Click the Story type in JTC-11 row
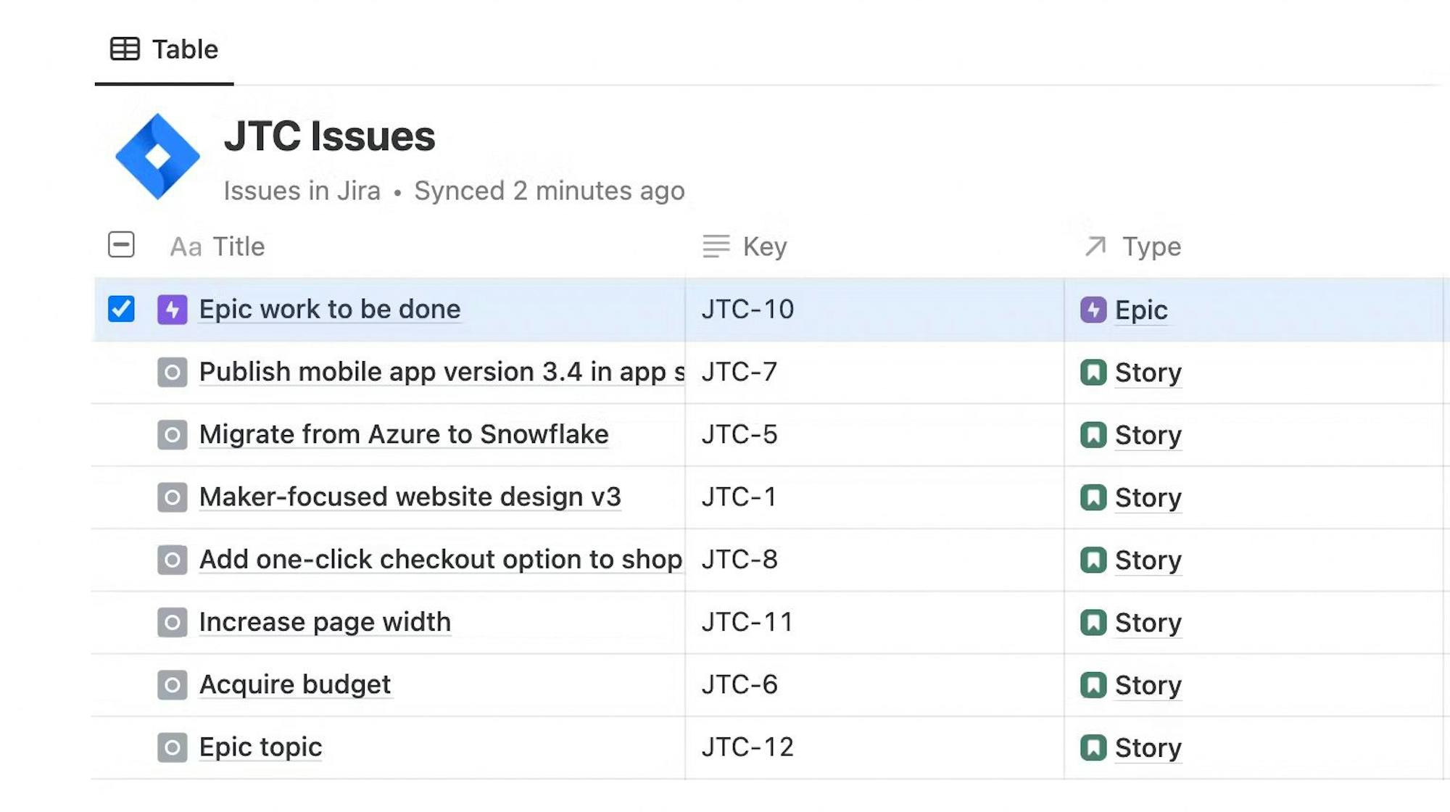Image resolution: width=1450 pixels, height=812 pixels. [1148, 623]
